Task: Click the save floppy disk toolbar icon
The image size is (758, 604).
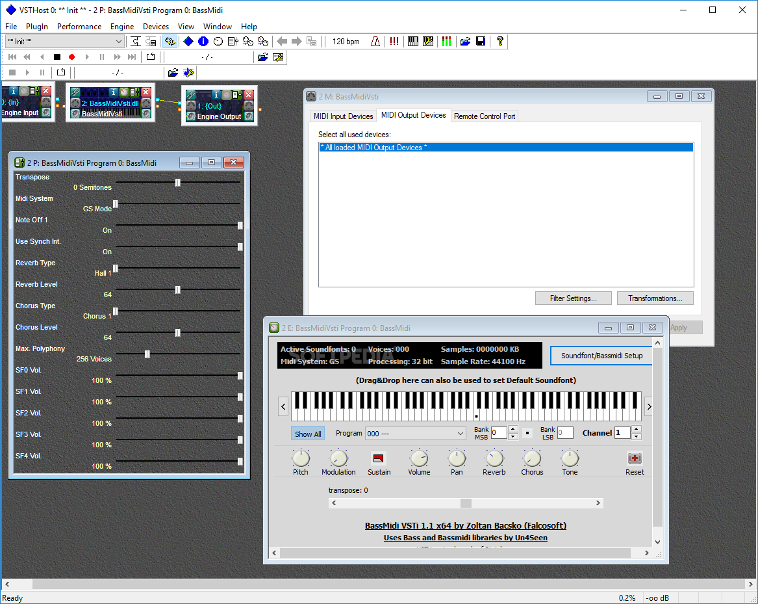Action: [481, 42]
